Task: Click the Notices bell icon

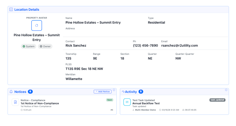Action: [x=11, y=92]
